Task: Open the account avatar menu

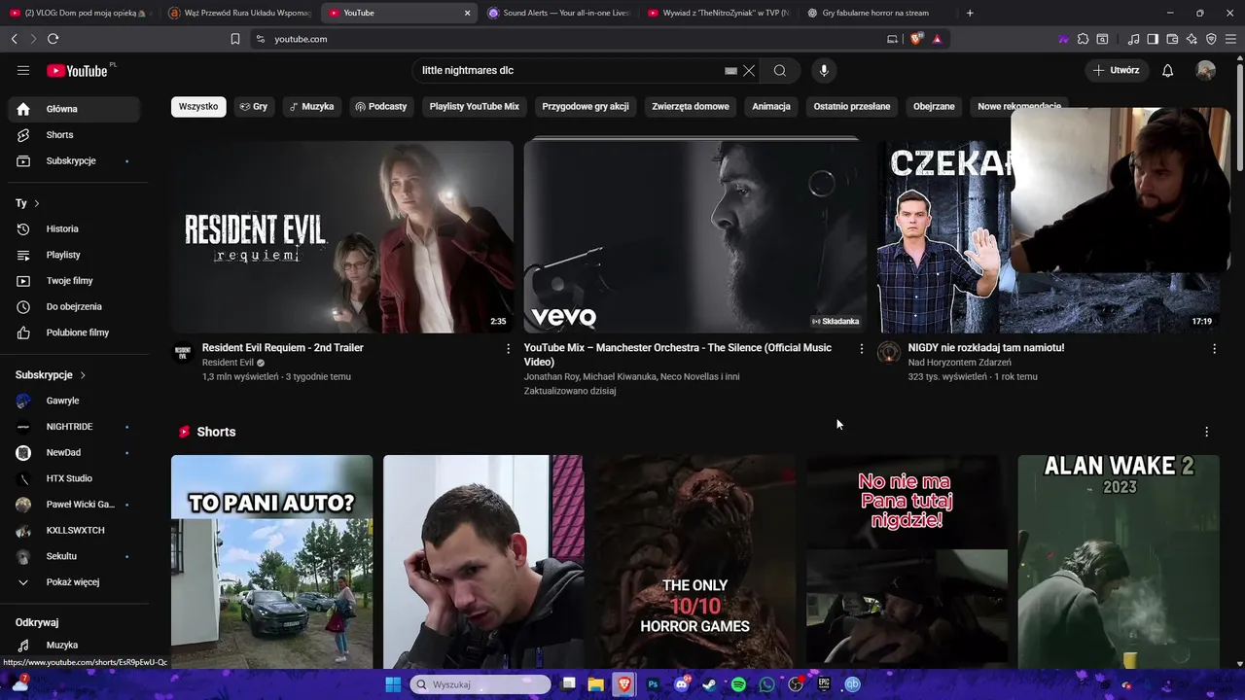Action: click(1205, 70)
